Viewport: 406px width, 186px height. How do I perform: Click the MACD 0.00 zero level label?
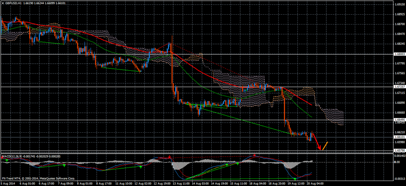(397, 162)
